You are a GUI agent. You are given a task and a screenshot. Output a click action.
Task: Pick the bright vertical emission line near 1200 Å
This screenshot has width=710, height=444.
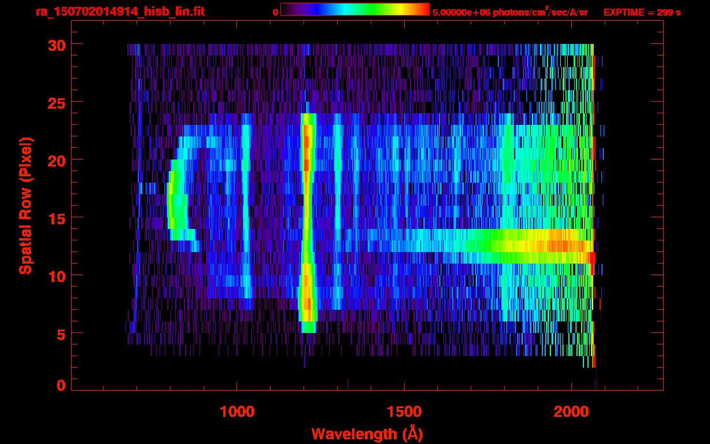point(307,220)
